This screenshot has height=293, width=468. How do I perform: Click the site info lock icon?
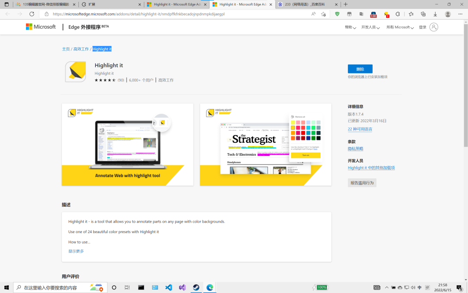pos(46,14)
